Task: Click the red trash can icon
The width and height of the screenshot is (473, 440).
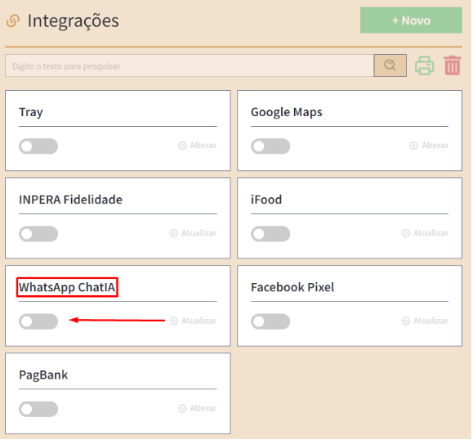Action: pyautogui.click(x=453, y=65)
